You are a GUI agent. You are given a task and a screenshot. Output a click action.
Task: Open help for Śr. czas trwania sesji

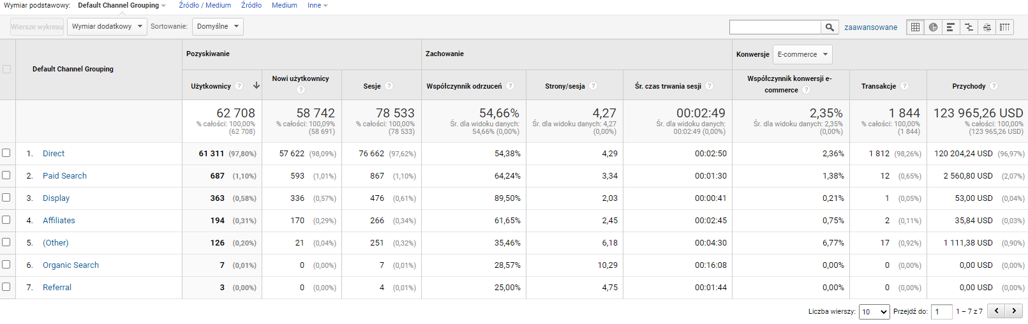710,86
